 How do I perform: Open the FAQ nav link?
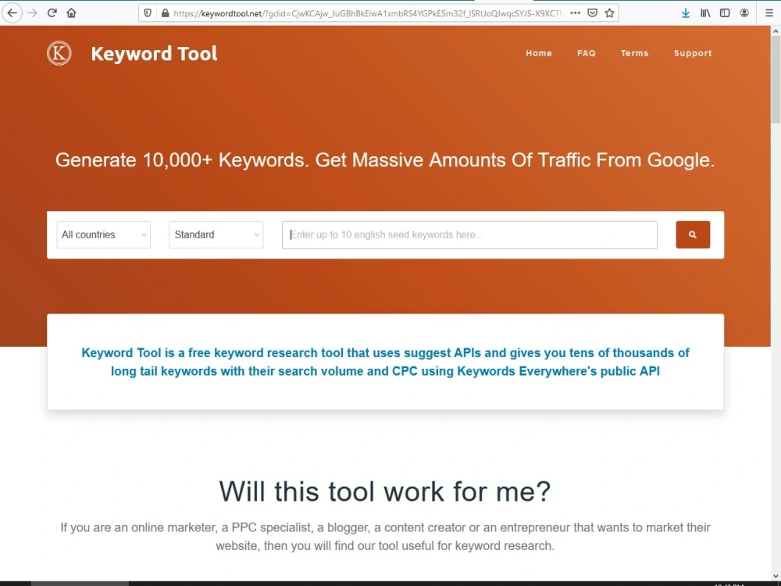point(587,53)
